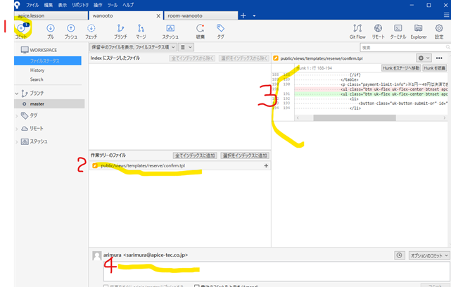Open the pending files display filter dropdown
Screen dimensions: 451x287
tap(133, 47)
